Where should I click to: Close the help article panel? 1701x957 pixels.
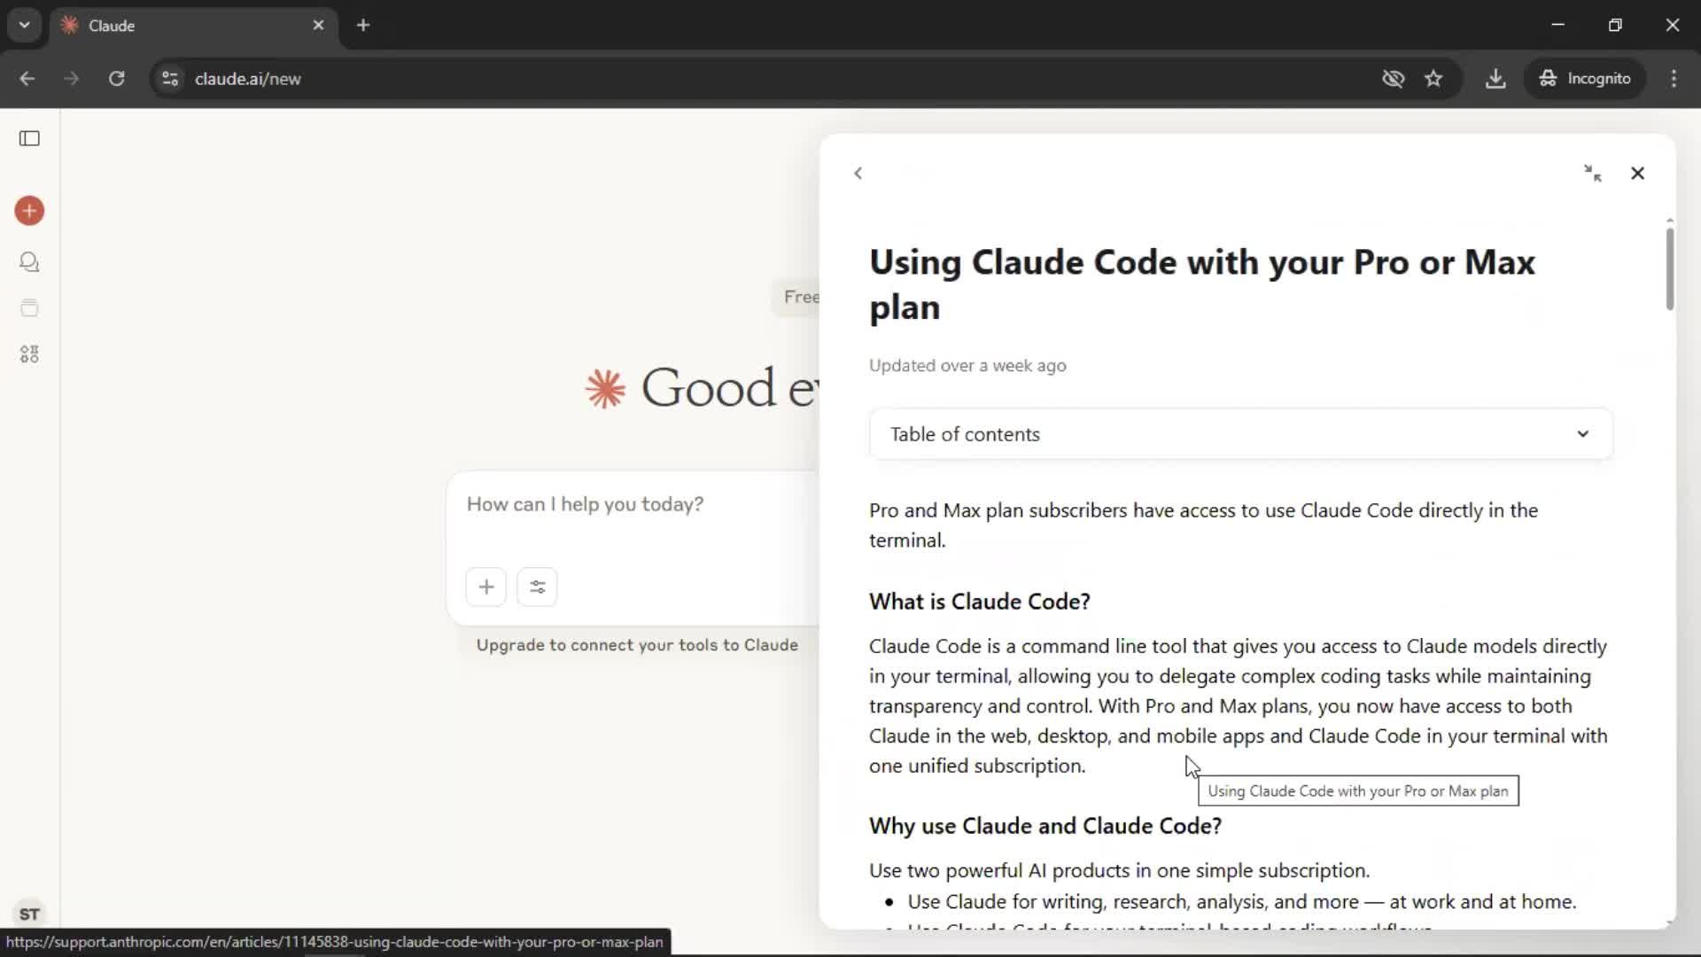pos(1637,174)
